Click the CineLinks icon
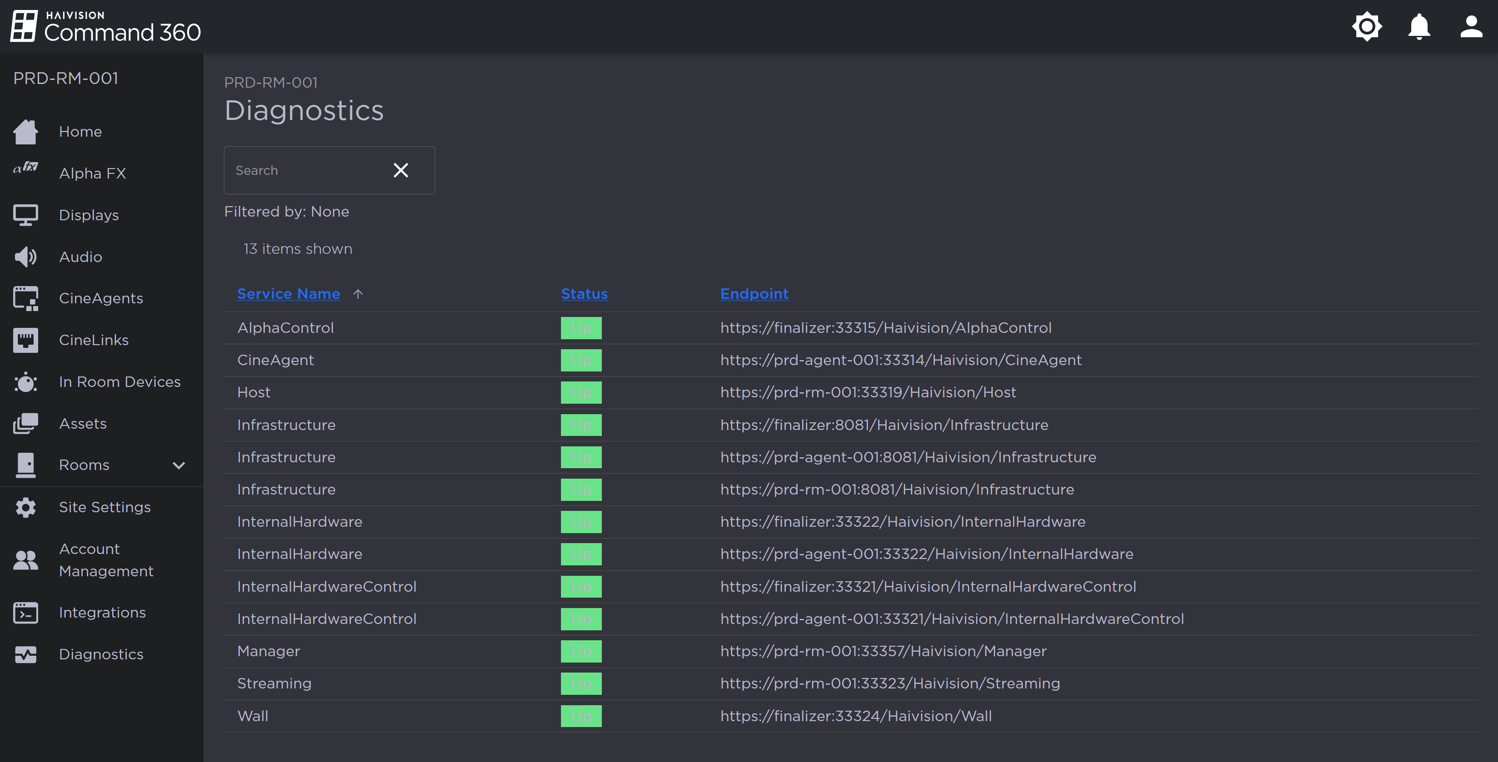1498x762 pixels. 25,339
